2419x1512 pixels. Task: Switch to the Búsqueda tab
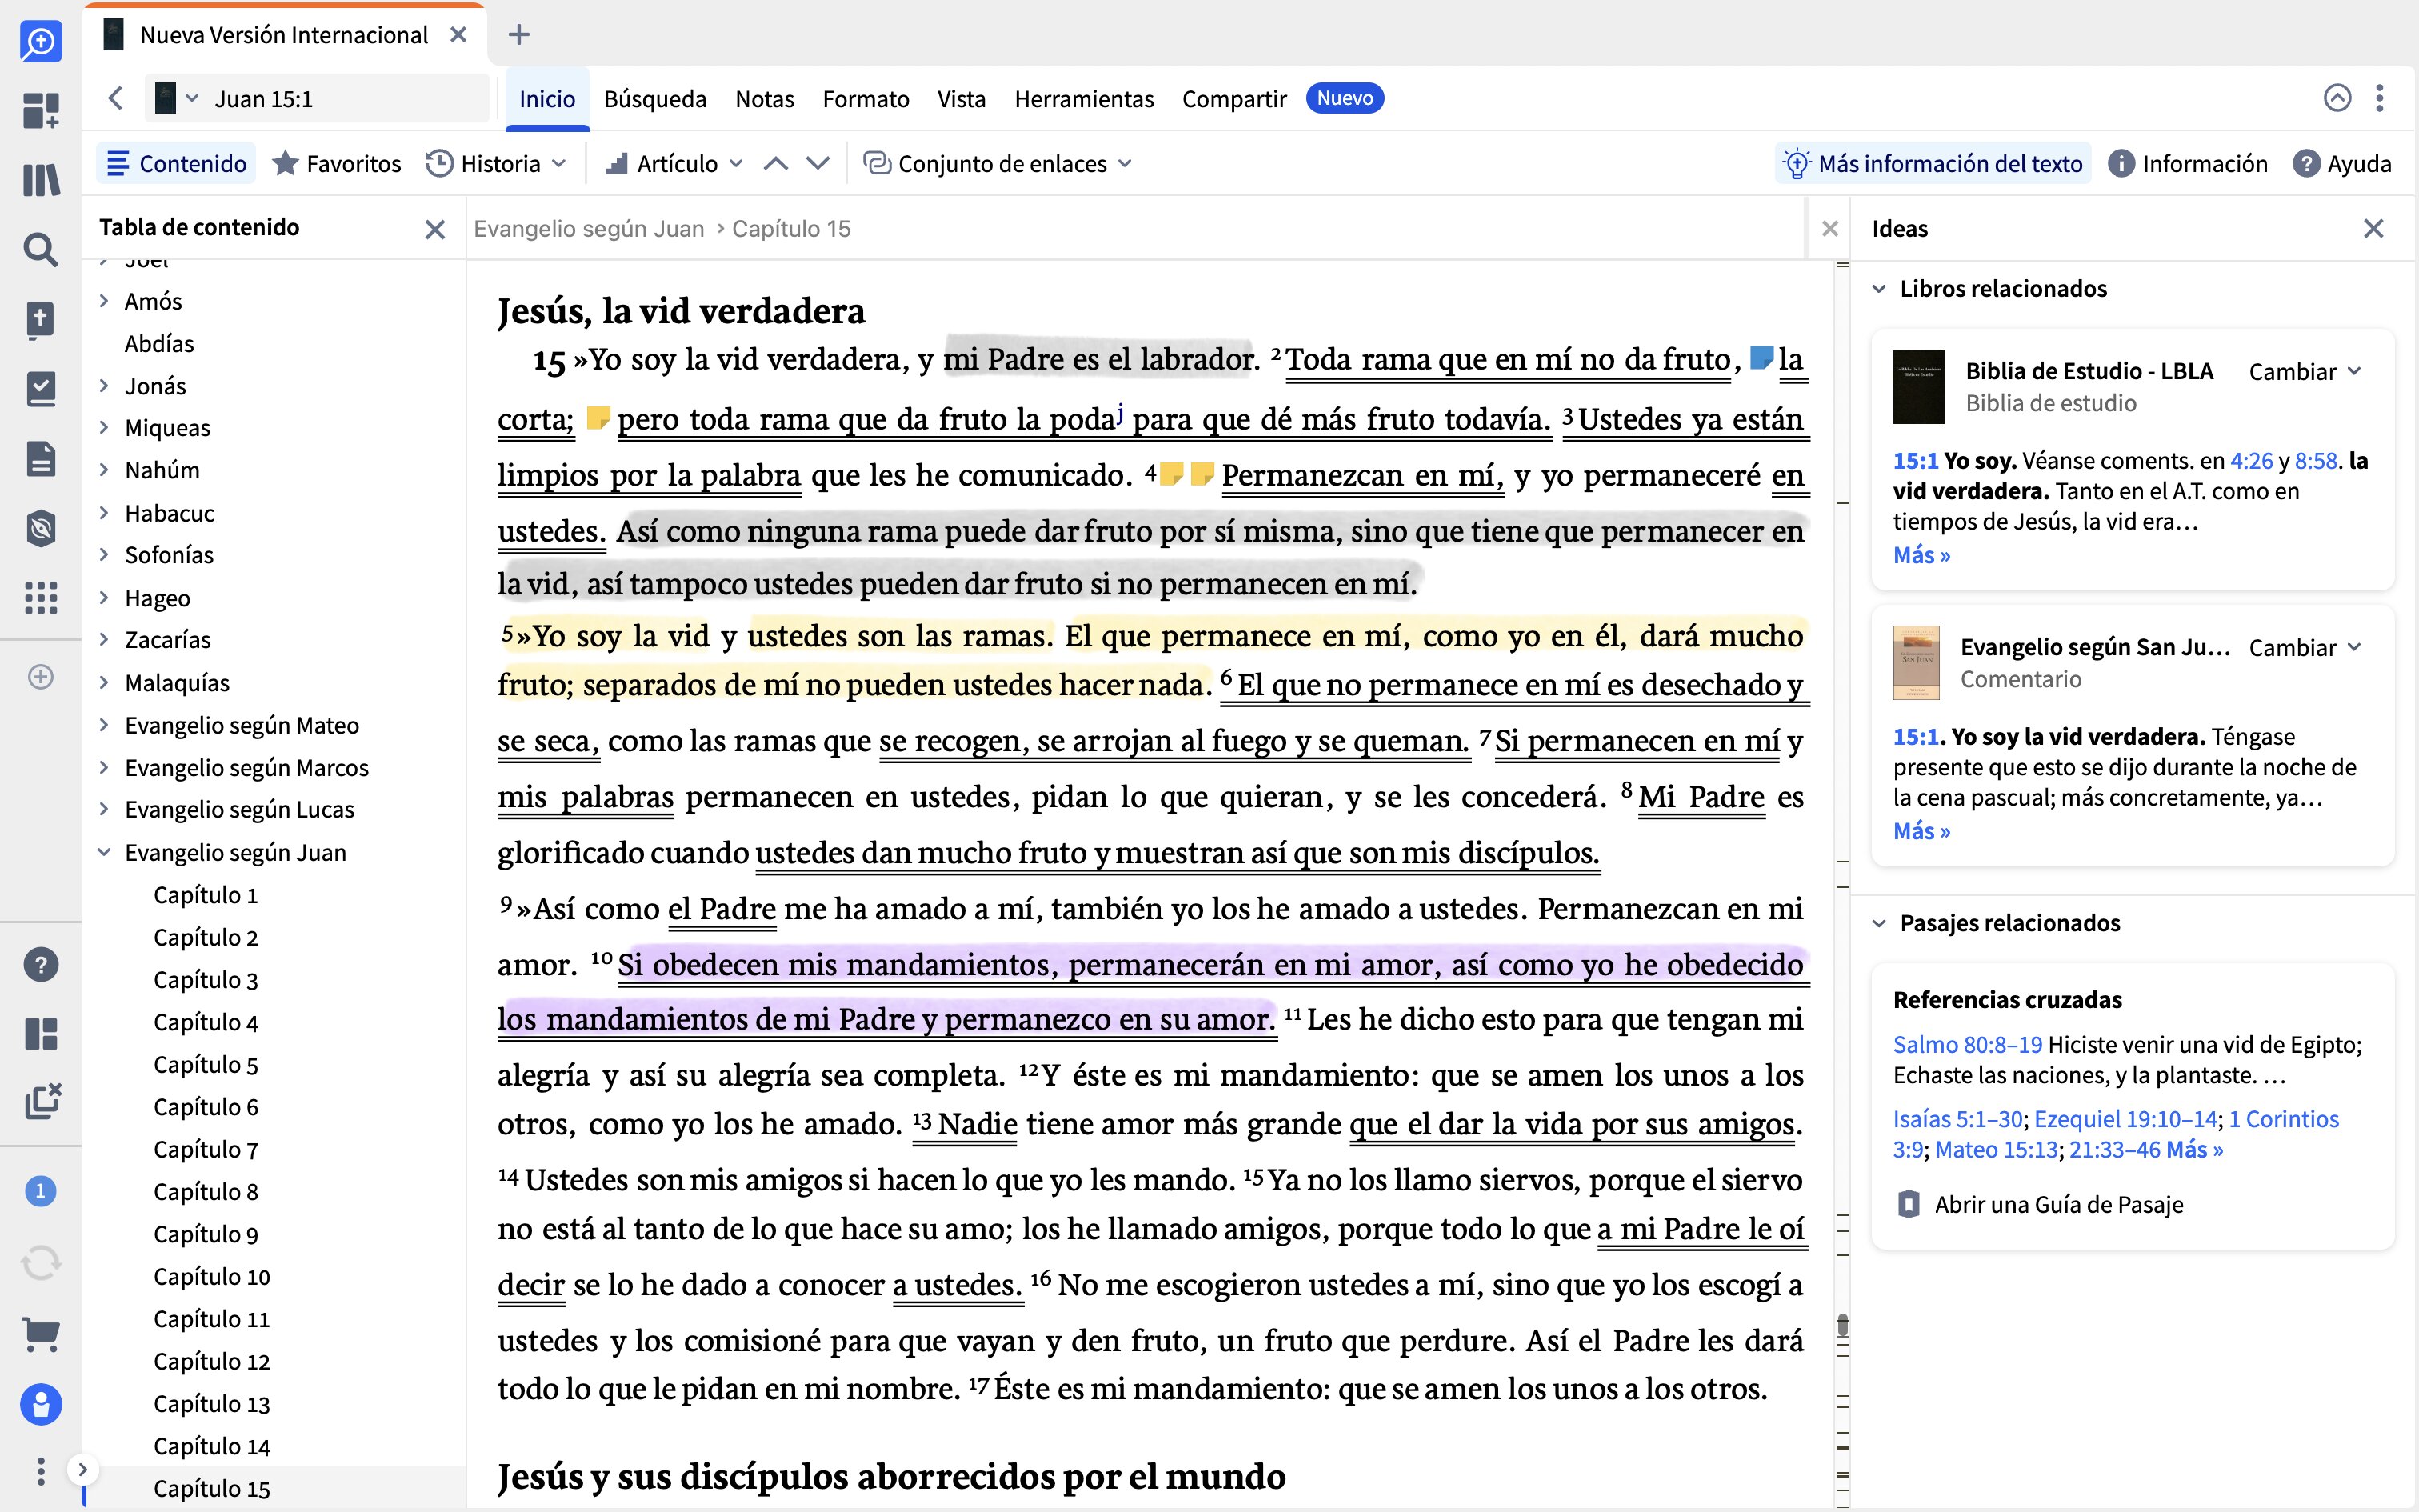(654, 98)
